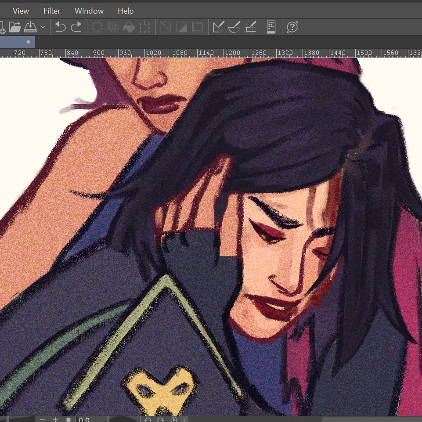Select the open canvas document tab
Image resolution: width=422 pixels, height=422 pixels.
coord(17,42)
